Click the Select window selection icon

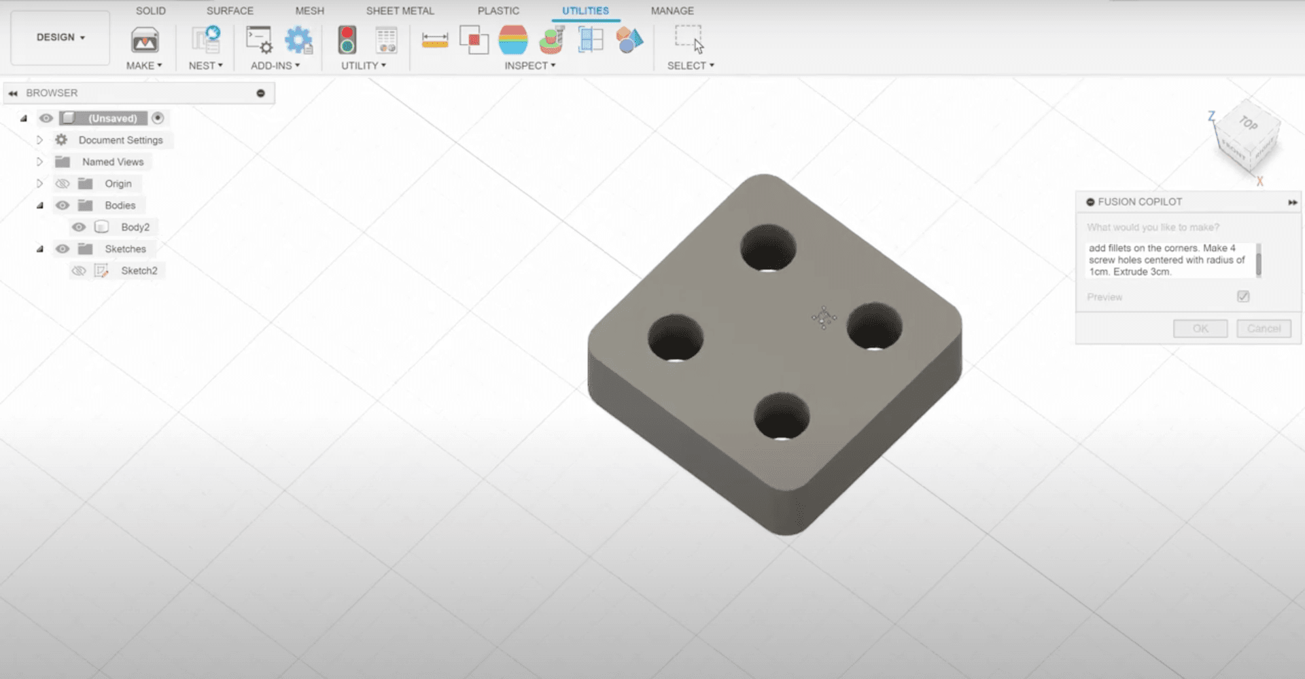pyautogui.click(x=689, y=39)
